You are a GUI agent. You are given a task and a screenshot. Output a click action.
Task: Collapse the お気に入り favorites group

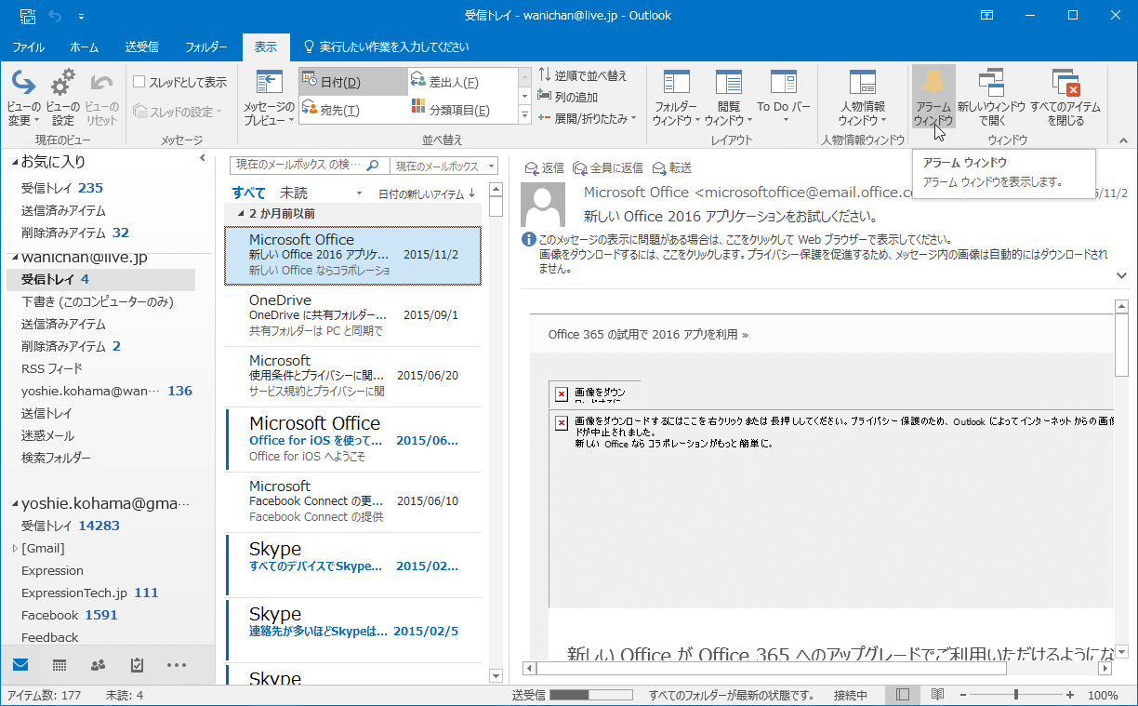point(14,163)
